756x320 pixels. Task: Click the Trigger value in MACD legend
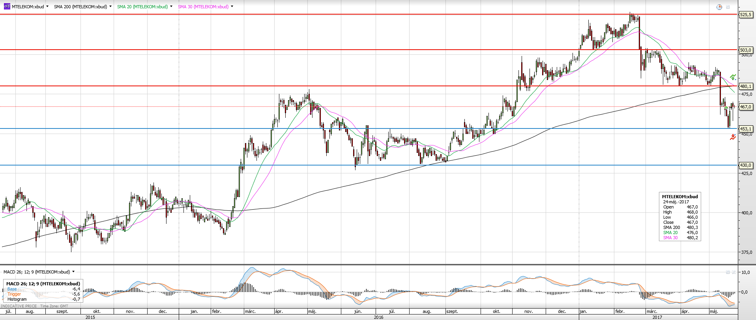pyautogui.click(x=76, y=294)
